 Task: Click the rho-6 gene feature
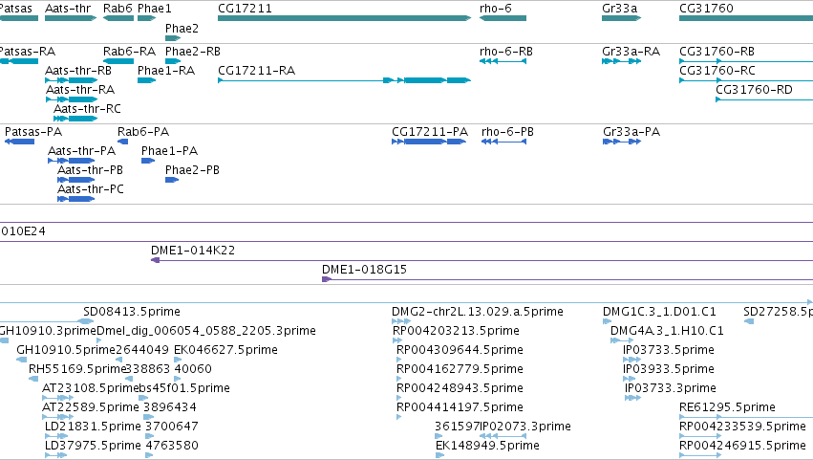(503, 18)
